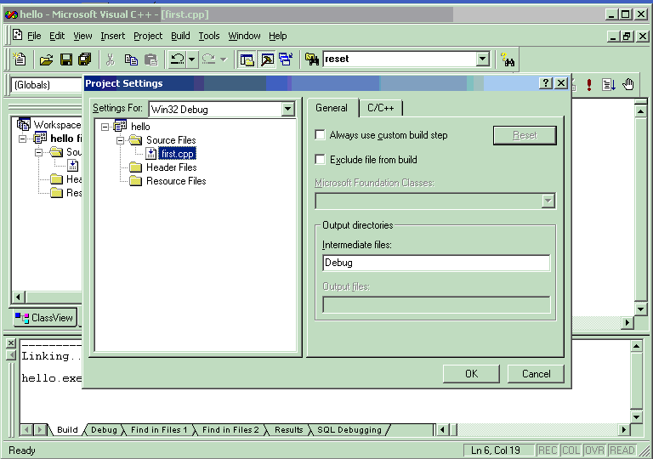Screen dimensions: 653x459
Task: Click the Resource Files folder icon in dialog
Action: pyautogui.click(x=135, y=181)
